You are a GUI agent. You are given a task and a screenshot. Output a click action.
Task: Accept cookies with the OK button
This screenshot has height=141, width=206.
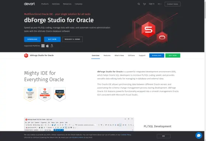point(164,136)
